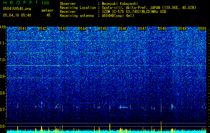The width and height of the screenshot is (210, 133).
Task: Click the 0547 time marker
Action: point(142,29)
